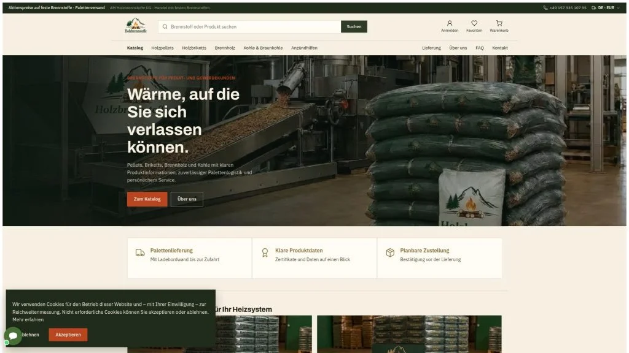Click the Über uns hero button
This screenshot has height=353, width=629.
pyautogui.click(x=187, y=199)
